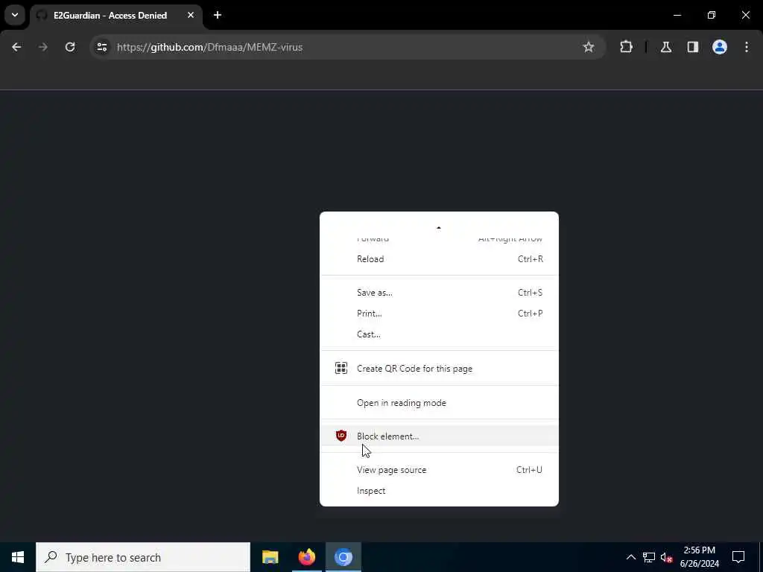Viewport: 763px width, 572px height.
Task: Open the profile avatar icon
Action: tap(720, 47)
